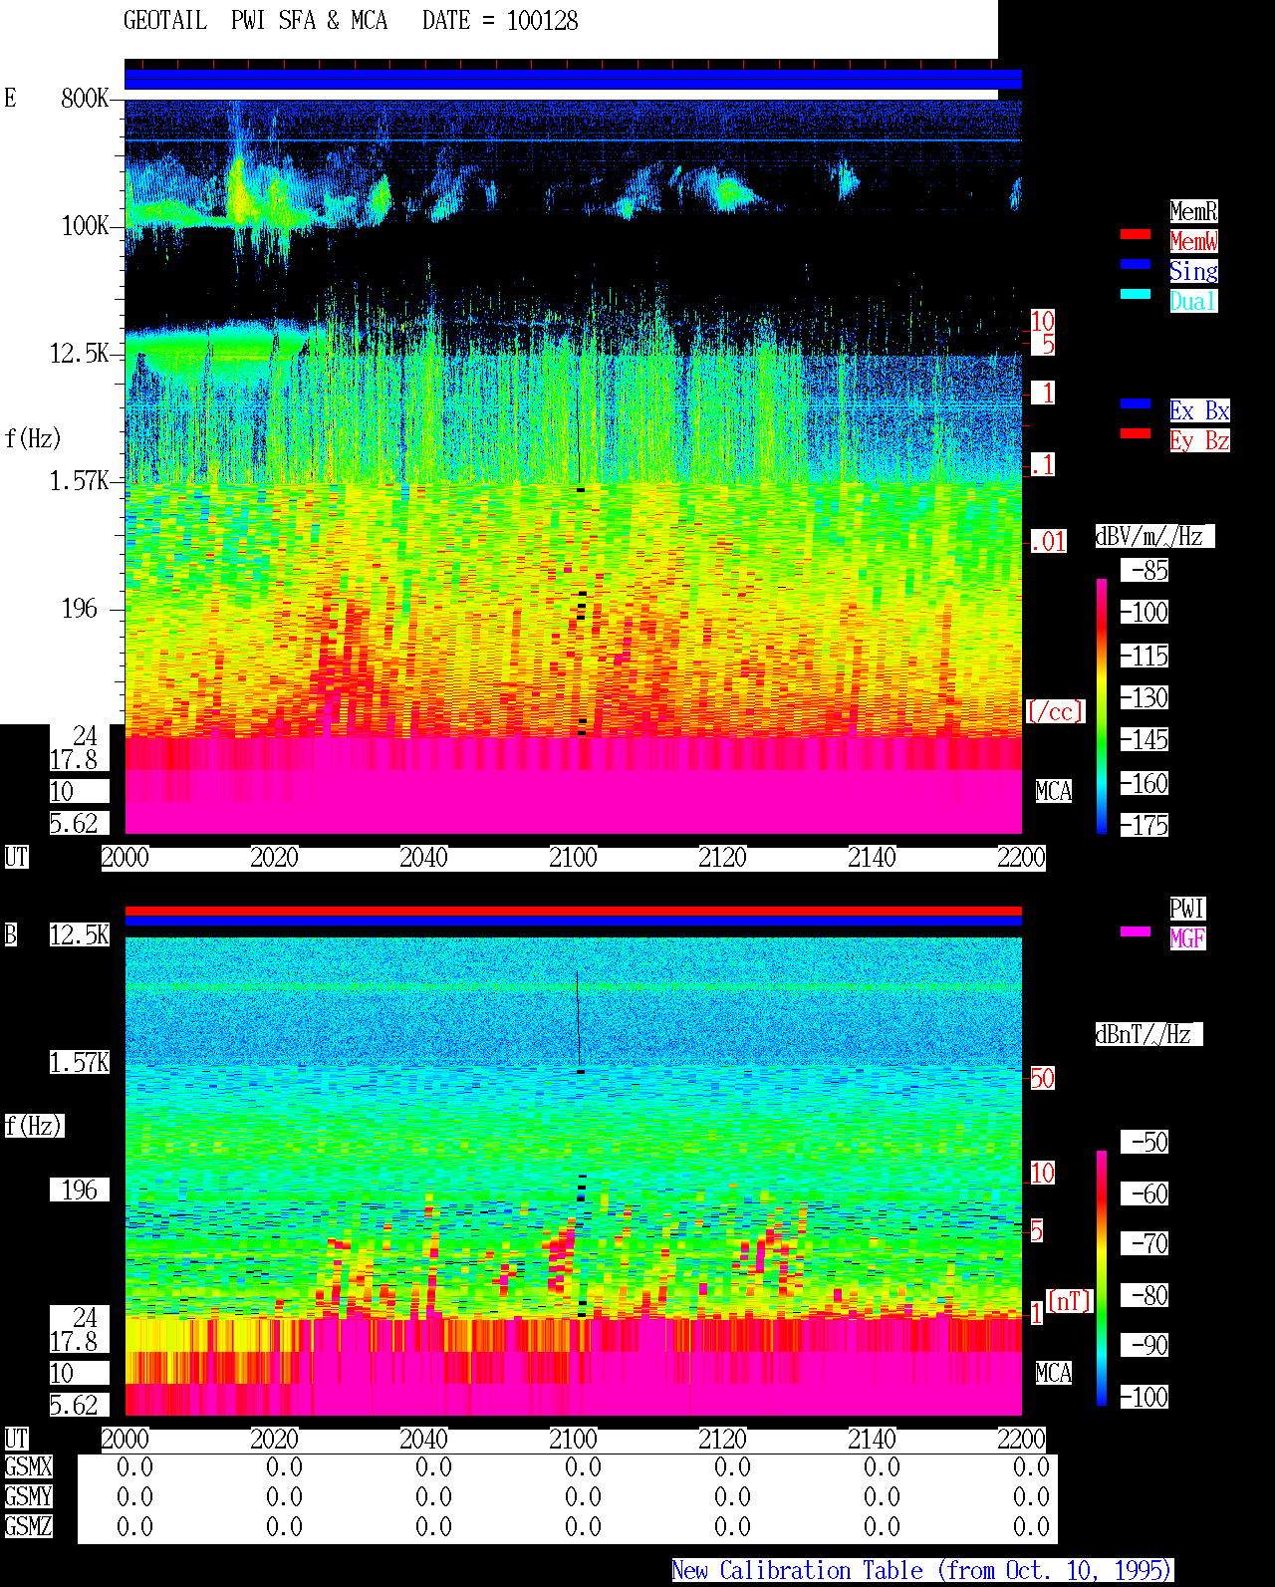
Task: Click the New Calibration Table link
Action: tap(922, 1570)
